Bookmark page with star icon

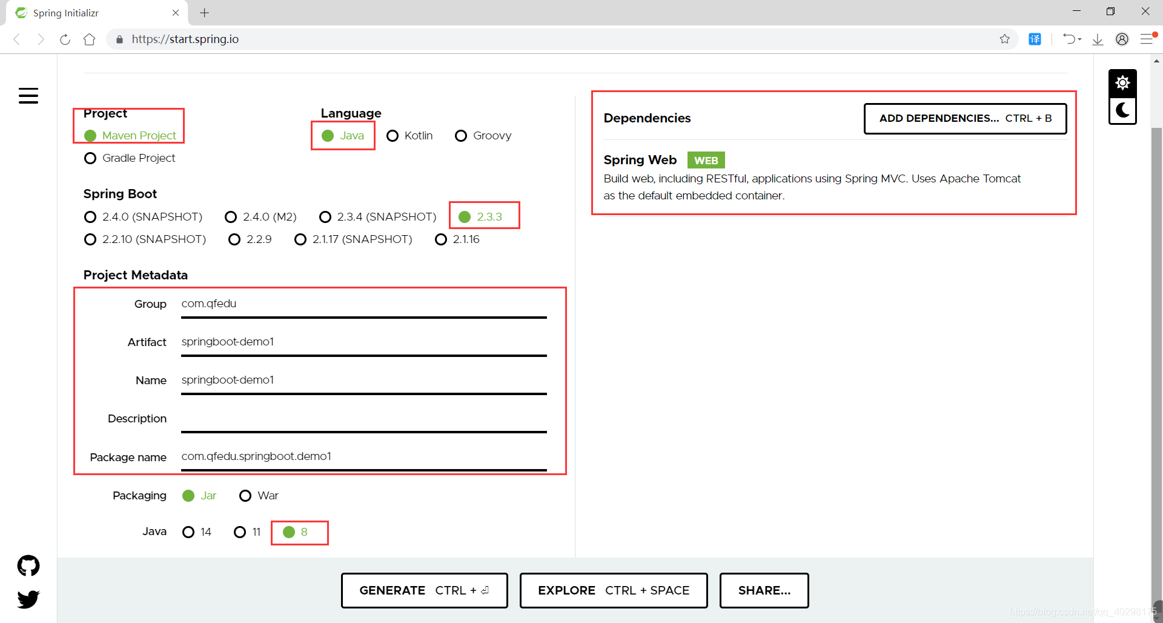(1005, 39)
